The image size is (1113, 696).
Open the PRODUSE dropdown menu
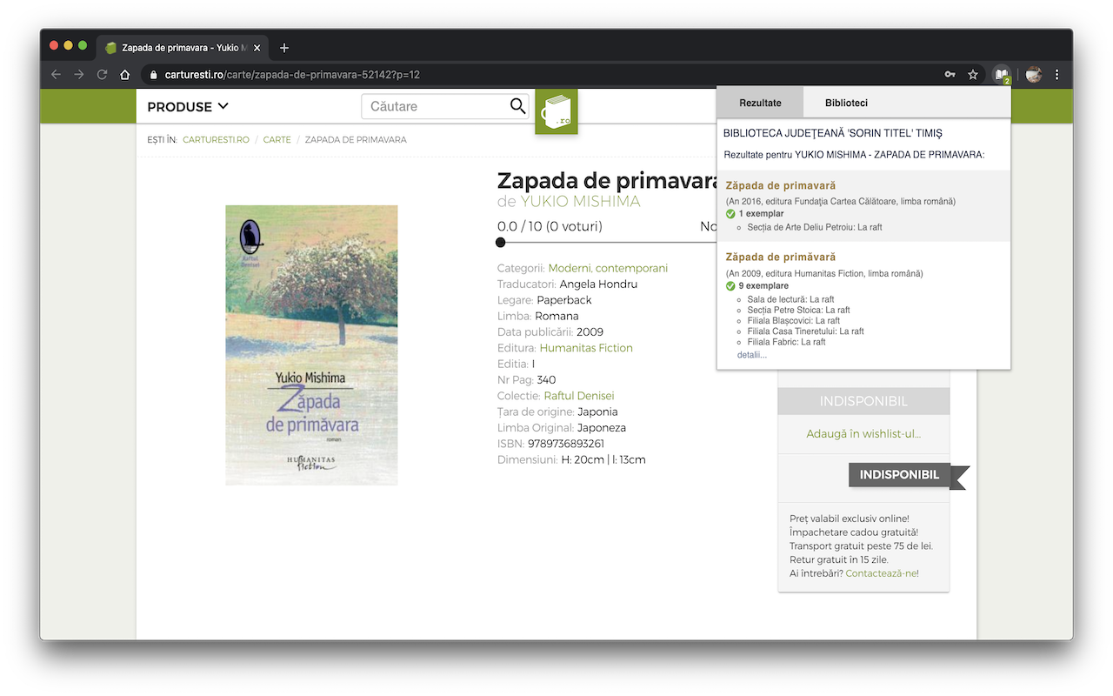point(188,106)
